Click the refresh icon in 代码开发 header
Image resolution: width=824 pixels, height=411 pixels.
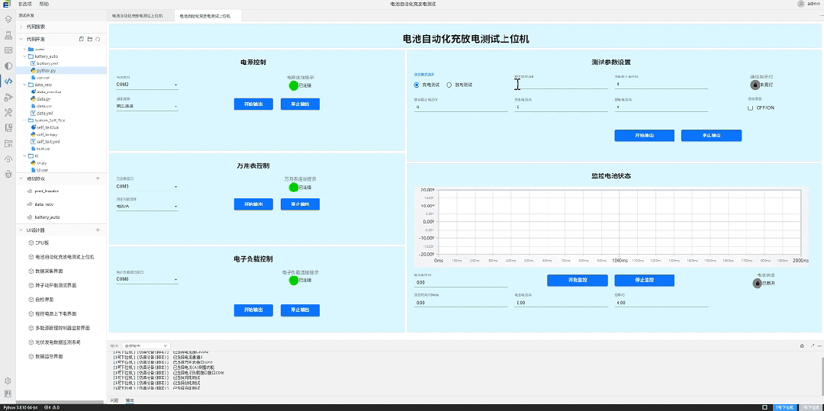pos(98,40)
